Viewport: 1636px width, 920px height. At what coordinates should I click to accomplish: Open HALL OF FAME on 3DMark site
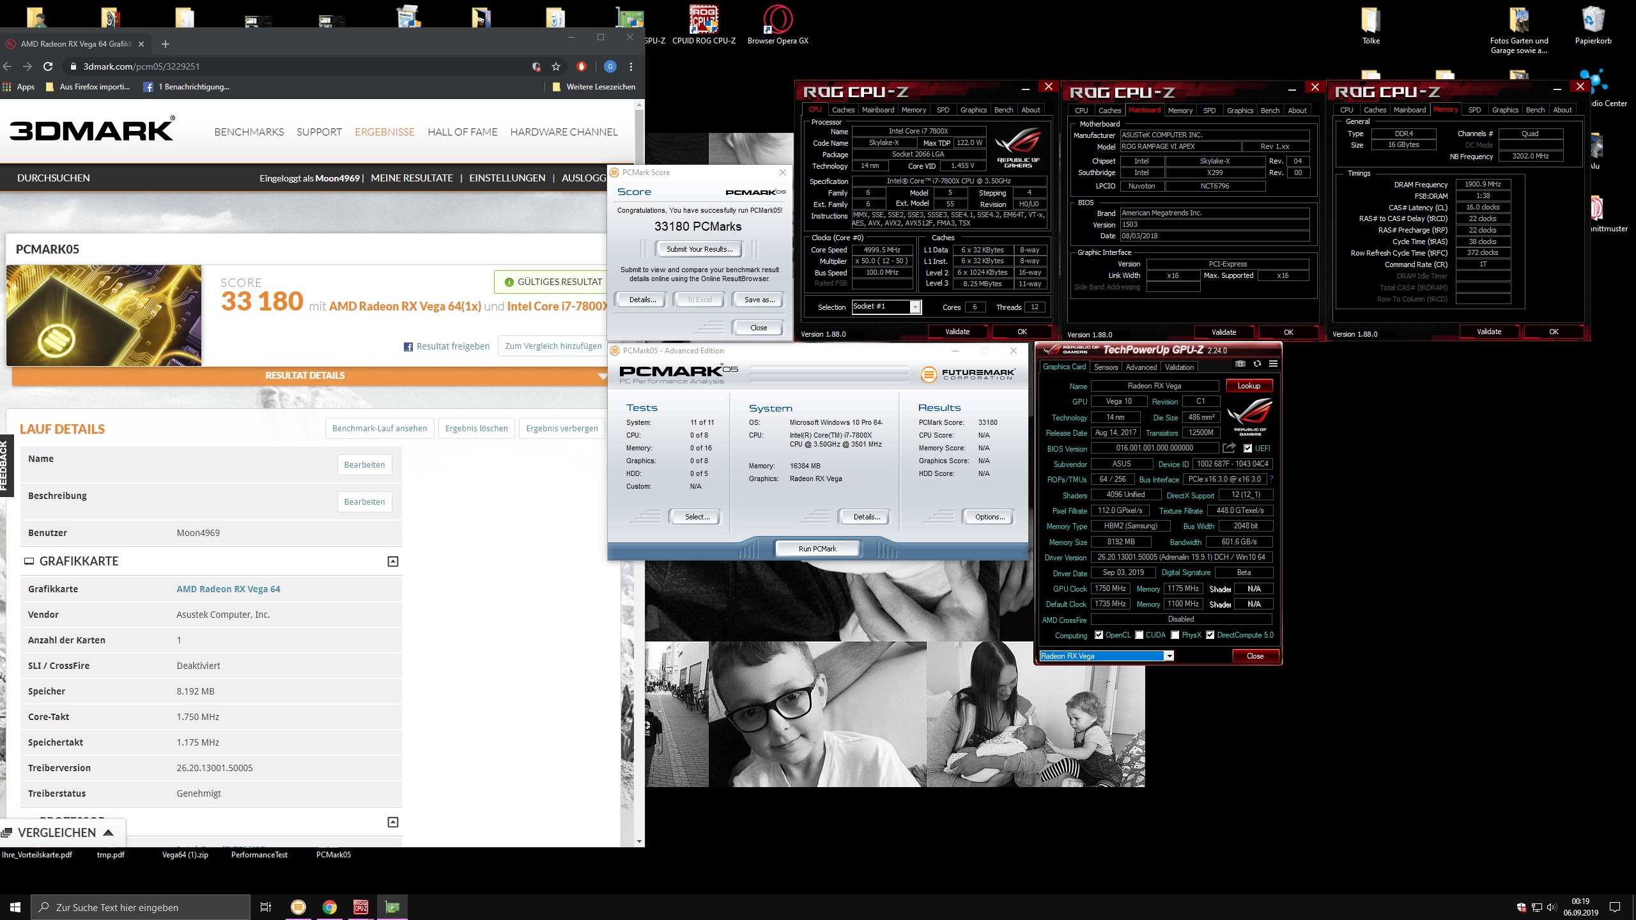click(462, 132)
